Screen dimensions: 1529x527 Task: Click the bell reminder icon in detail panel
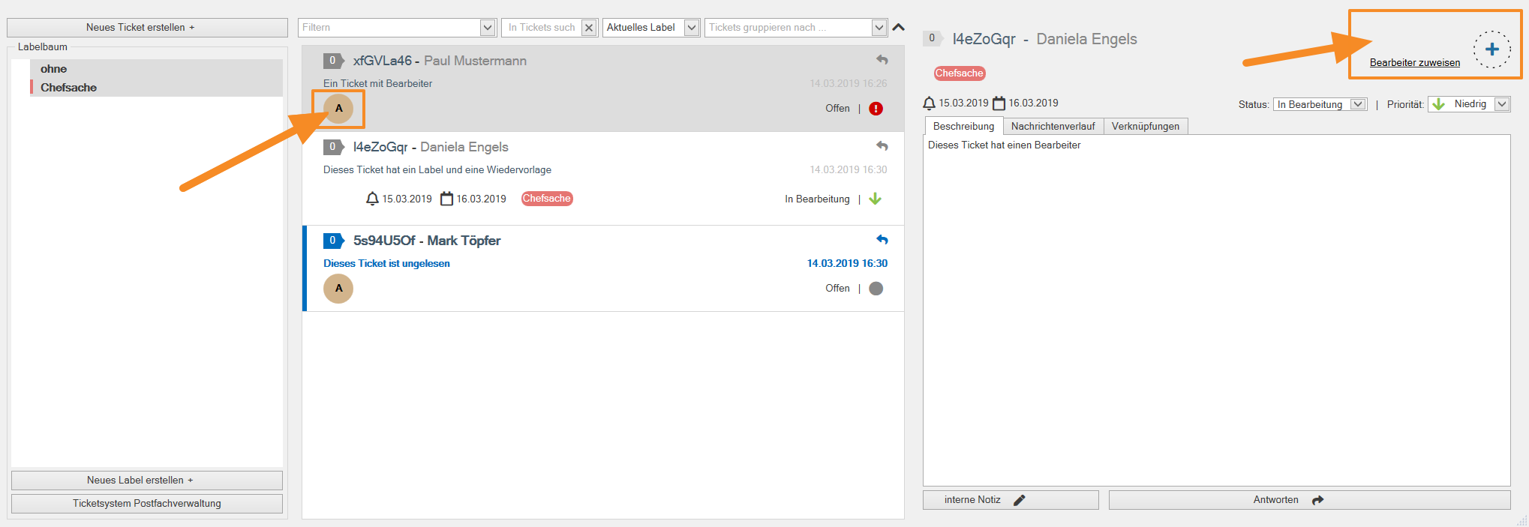930,103
